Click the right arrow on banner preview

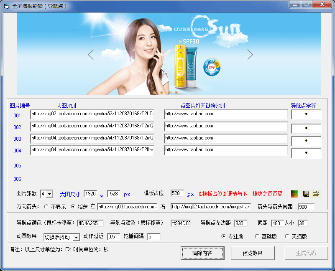(250, 54)
